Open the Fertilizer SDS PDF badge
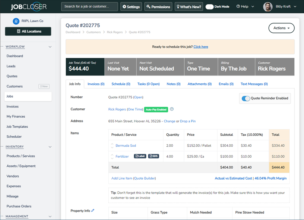The image size is (304, 220). pos(153,156)
